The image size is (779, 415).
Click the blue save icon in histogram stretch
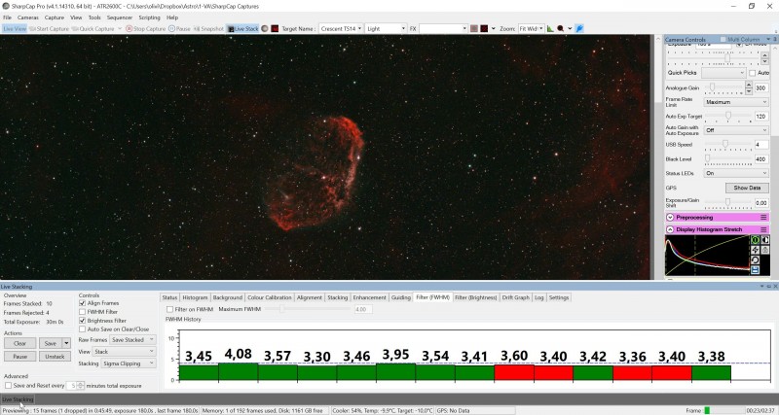point(756,270)
